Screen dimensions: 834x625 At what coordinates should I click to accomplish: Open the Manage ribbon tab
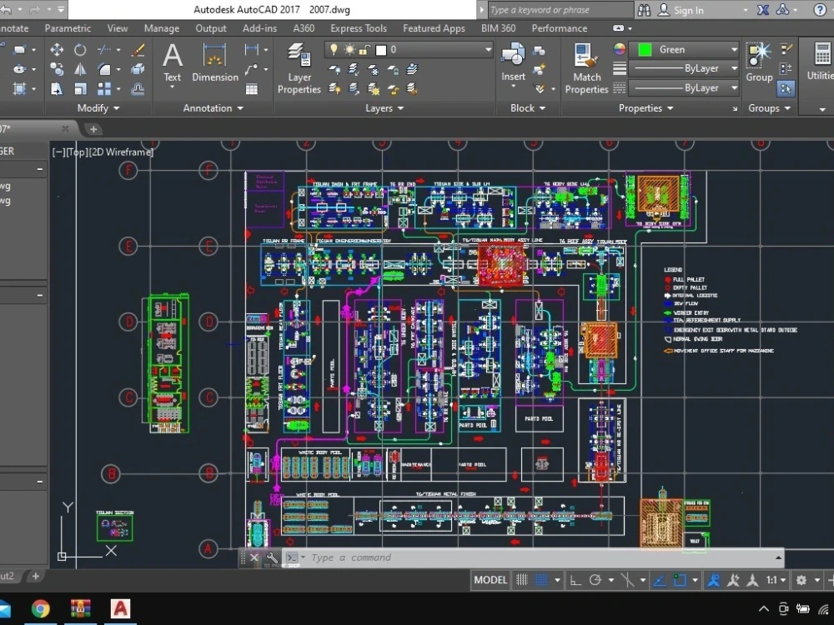click(162, 28)
